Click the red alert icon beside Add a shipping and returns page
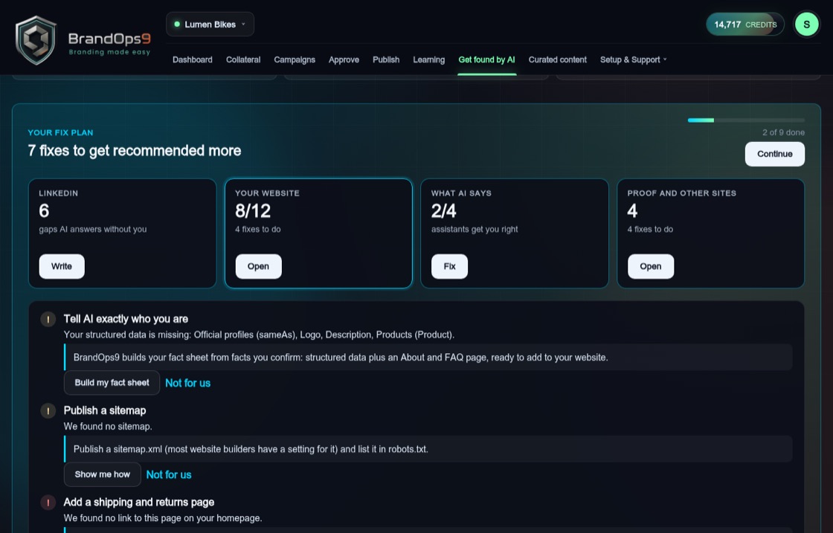833x533 pixels. (x=48, y=503)
